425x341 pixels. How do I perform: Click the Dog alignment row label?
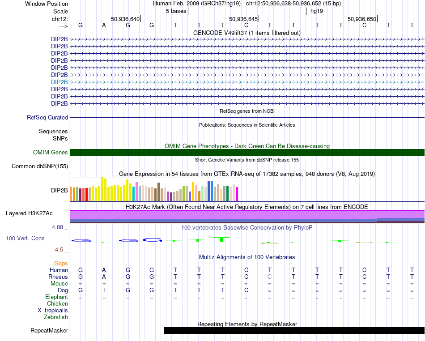pos(63,290)
